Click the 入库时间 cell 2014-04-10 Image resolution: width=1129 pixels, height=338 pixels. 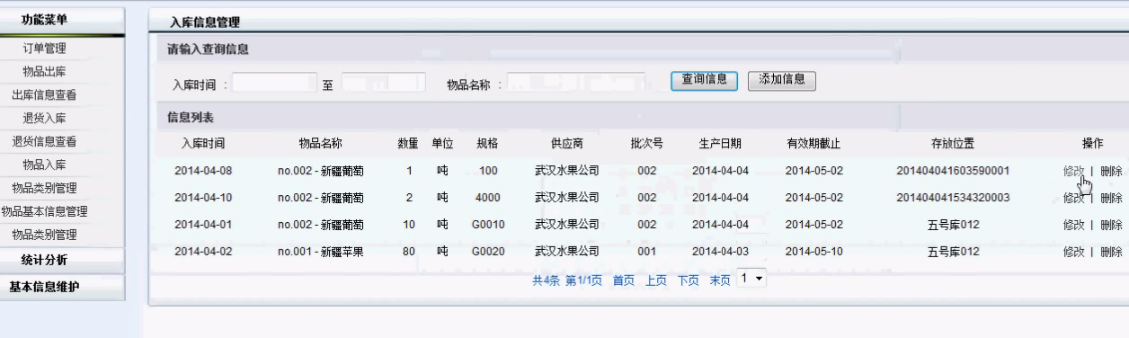coord(203,198)
